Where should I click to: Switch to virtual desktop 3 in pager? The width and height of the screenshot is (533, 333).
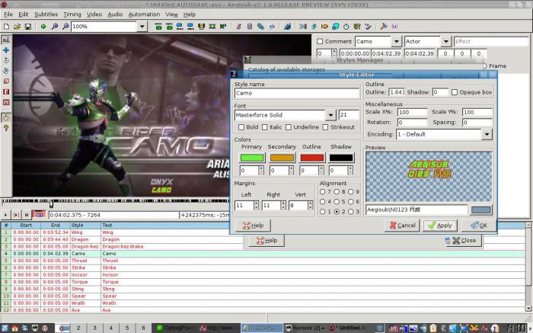[94, 328]
